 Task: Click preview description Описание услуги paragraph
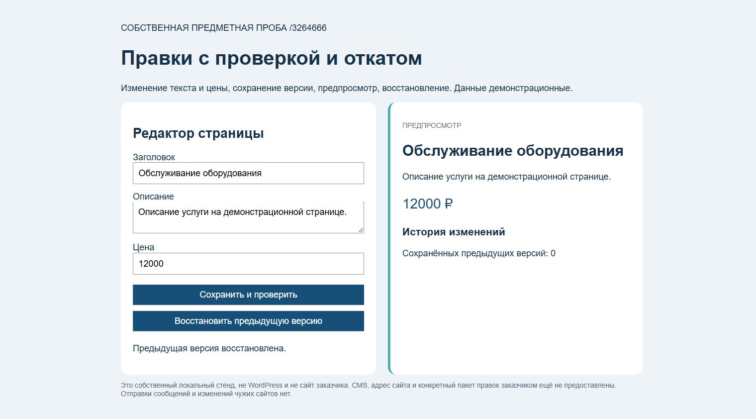tap(506, 177)
